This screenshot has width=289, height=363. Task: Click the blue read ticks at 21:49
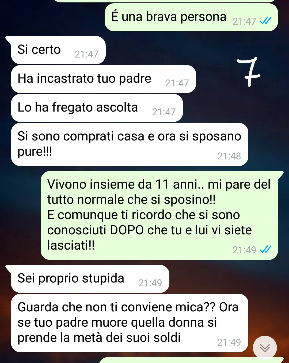click(266, 249)
